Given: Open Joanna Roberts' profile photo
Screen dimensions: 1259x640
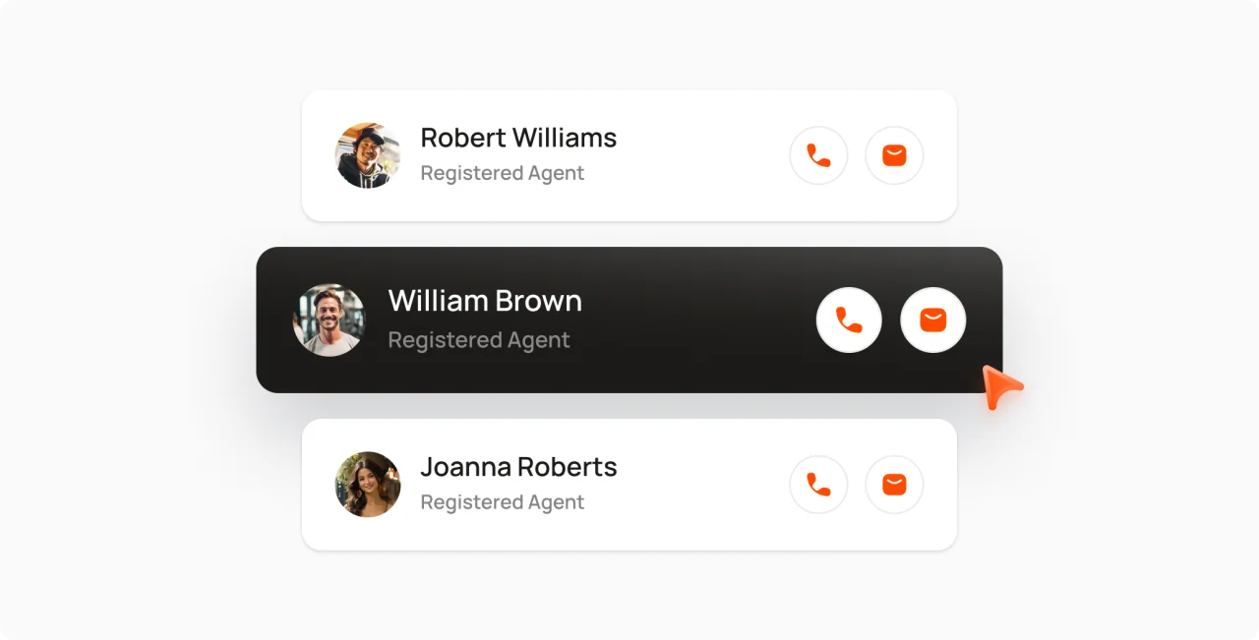Looking at the screenshot, I should tap(368, 485).
